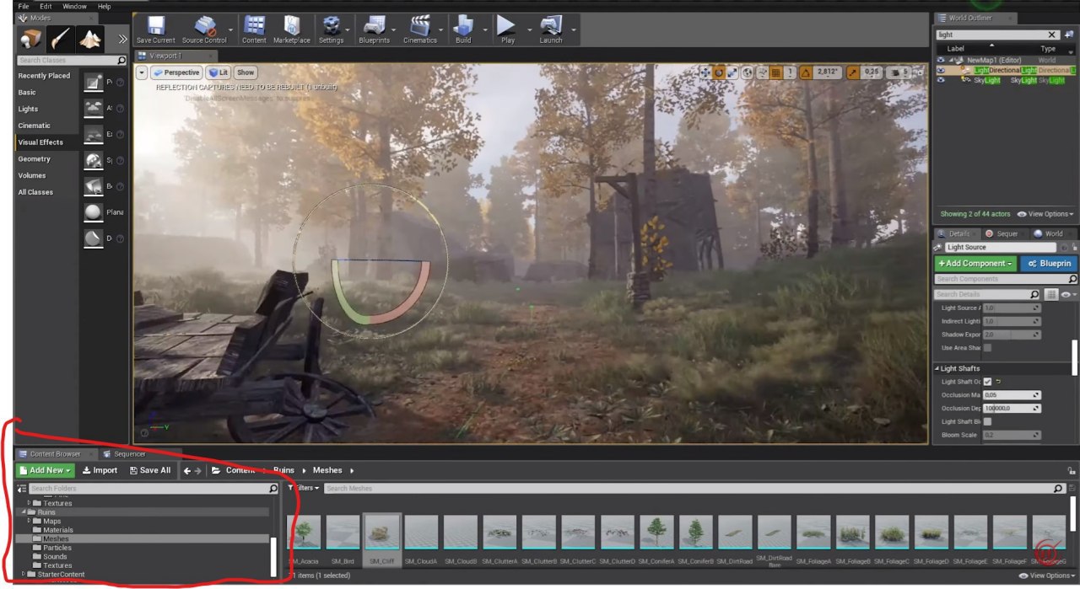1080x589 pixels.
Task: Click the Add Component button
Action: [975, 264]
